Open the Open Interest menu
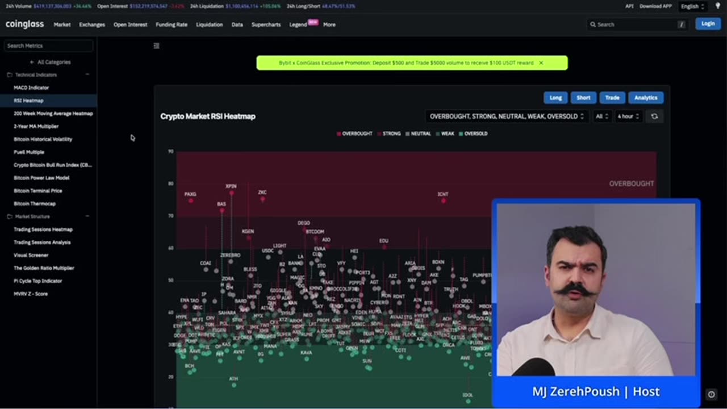 (x=130, y=24)
